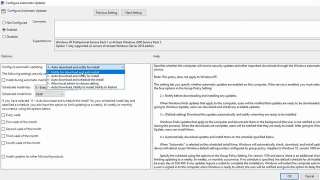320x180 pixels.
Task: Choose option 4 - Auto download and schedule the install
Action: [x=85, y=79]
